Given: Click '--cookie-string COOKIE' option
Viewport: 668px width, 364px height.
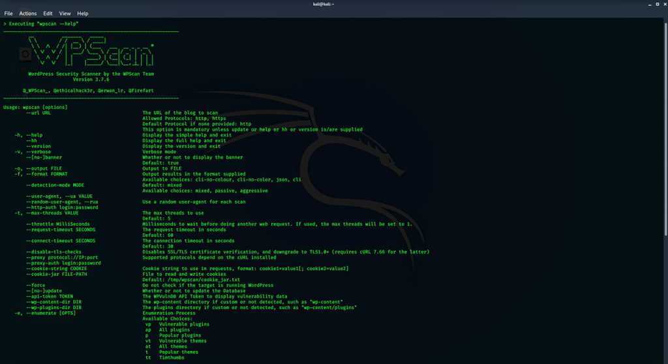Looking at the screenshot, I should coord(57,268).
